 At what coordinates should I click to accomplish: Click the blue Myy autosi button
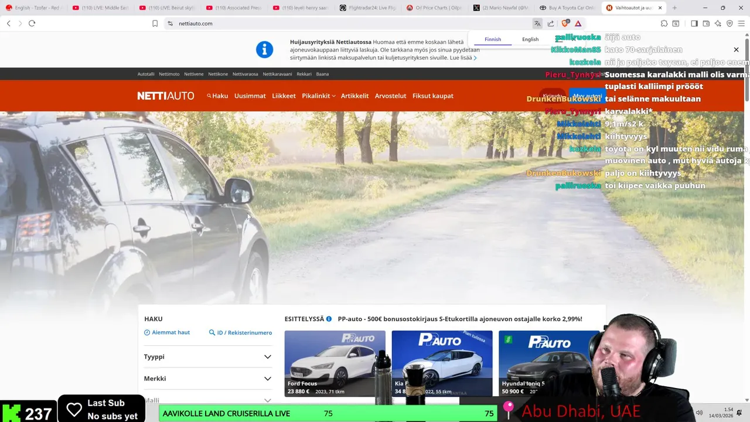[x=587, y=96]
